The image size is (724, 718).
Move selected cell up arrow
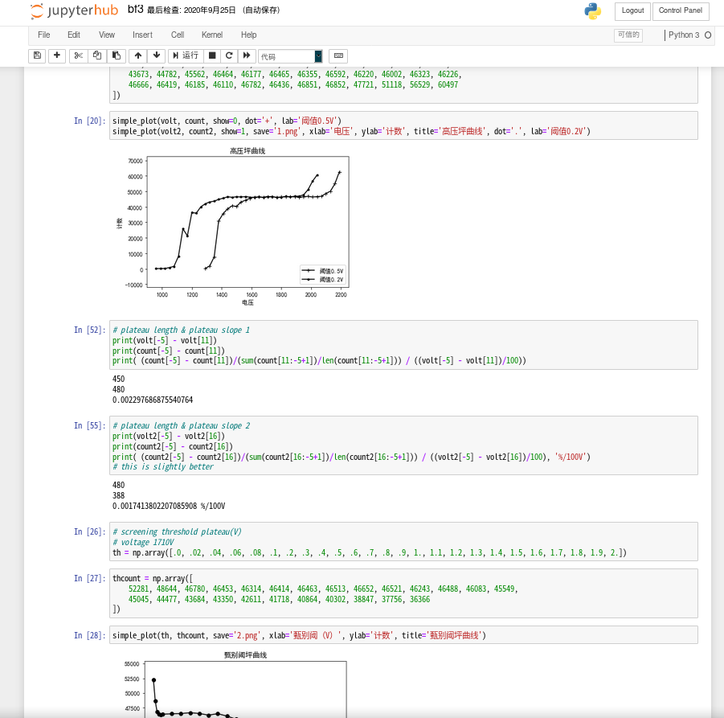138,55
